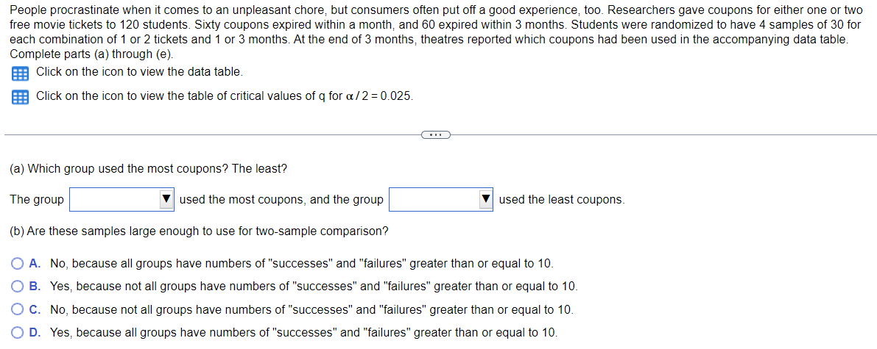Screen dimensions: 877x349
Task: Open the critical values table icon
Action: coord(20,96)
